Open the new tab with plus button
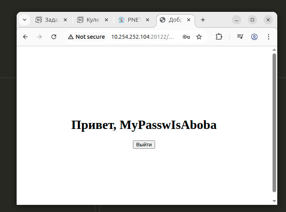This screenshot has height=212, width=286. click(x=203, y=20)
